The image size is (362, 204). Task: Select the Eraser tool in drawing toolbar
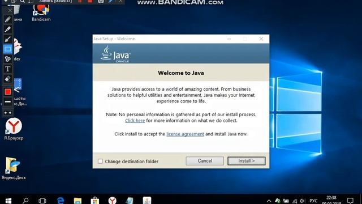tap(7, 79)
